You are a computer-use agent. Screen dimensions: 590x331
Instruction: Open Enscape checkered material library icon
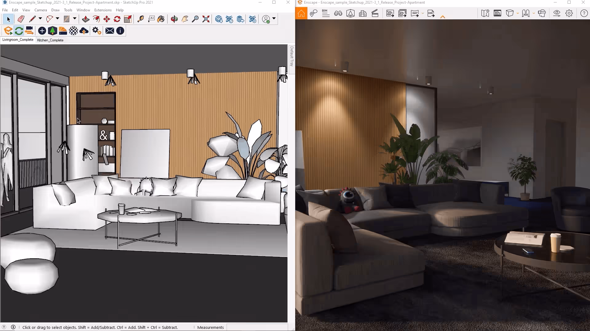click(x=73, y=31)
